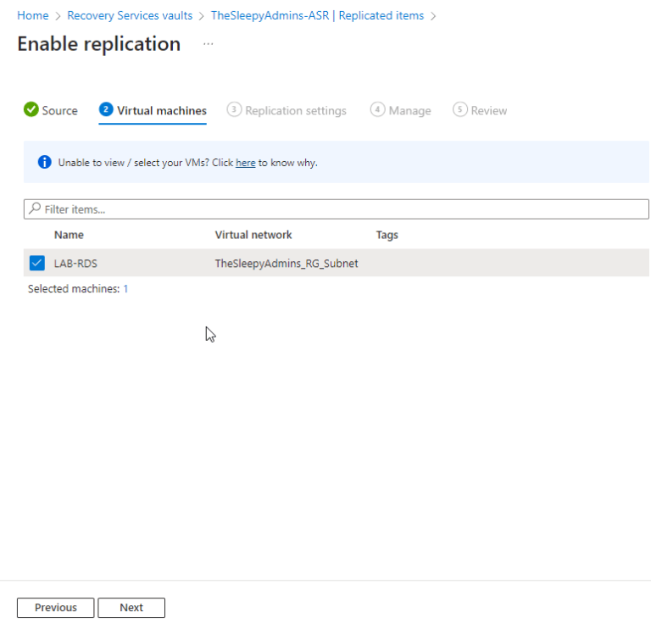Uncheck the LAB-RDS checkbox
The image size is (651, 629).
(37, 263)
